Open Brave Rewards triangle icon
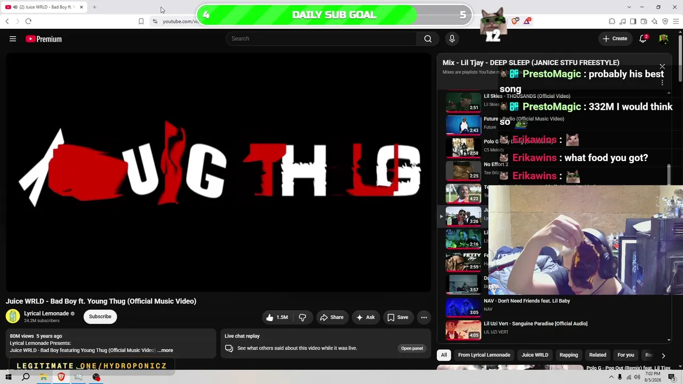 [x=527, y=21]
